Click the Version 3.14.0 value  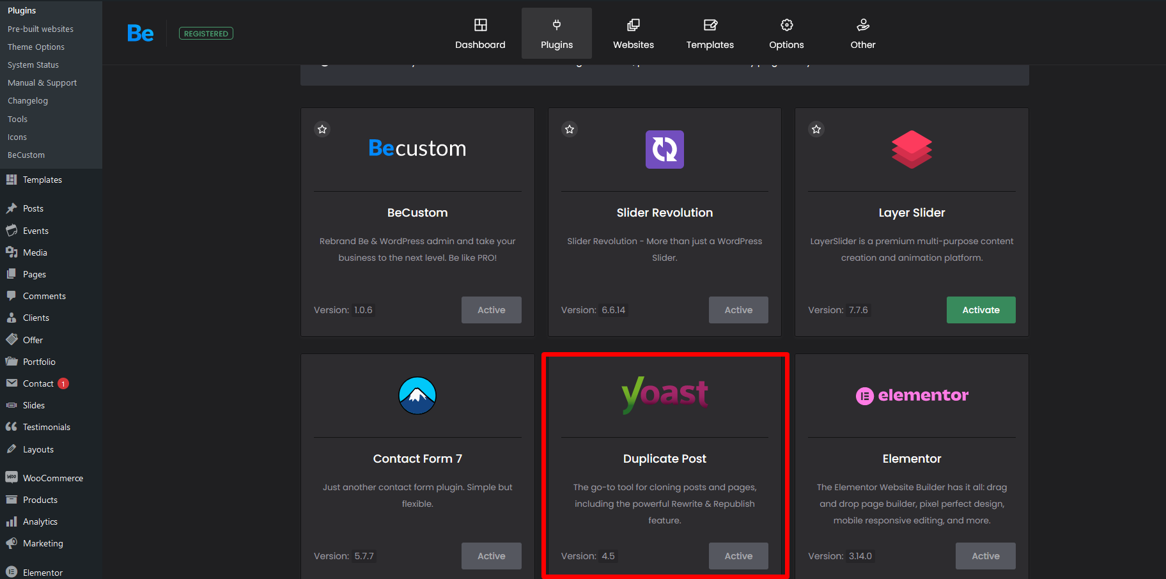tap(860, 556)
